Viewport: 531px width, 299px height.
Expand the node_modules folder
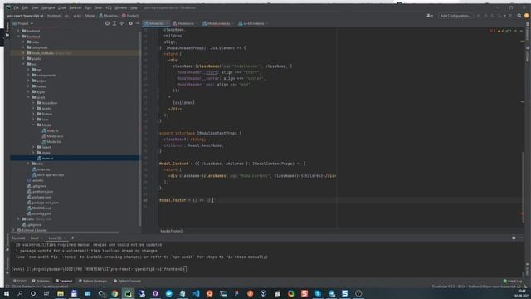coord(24,53)
